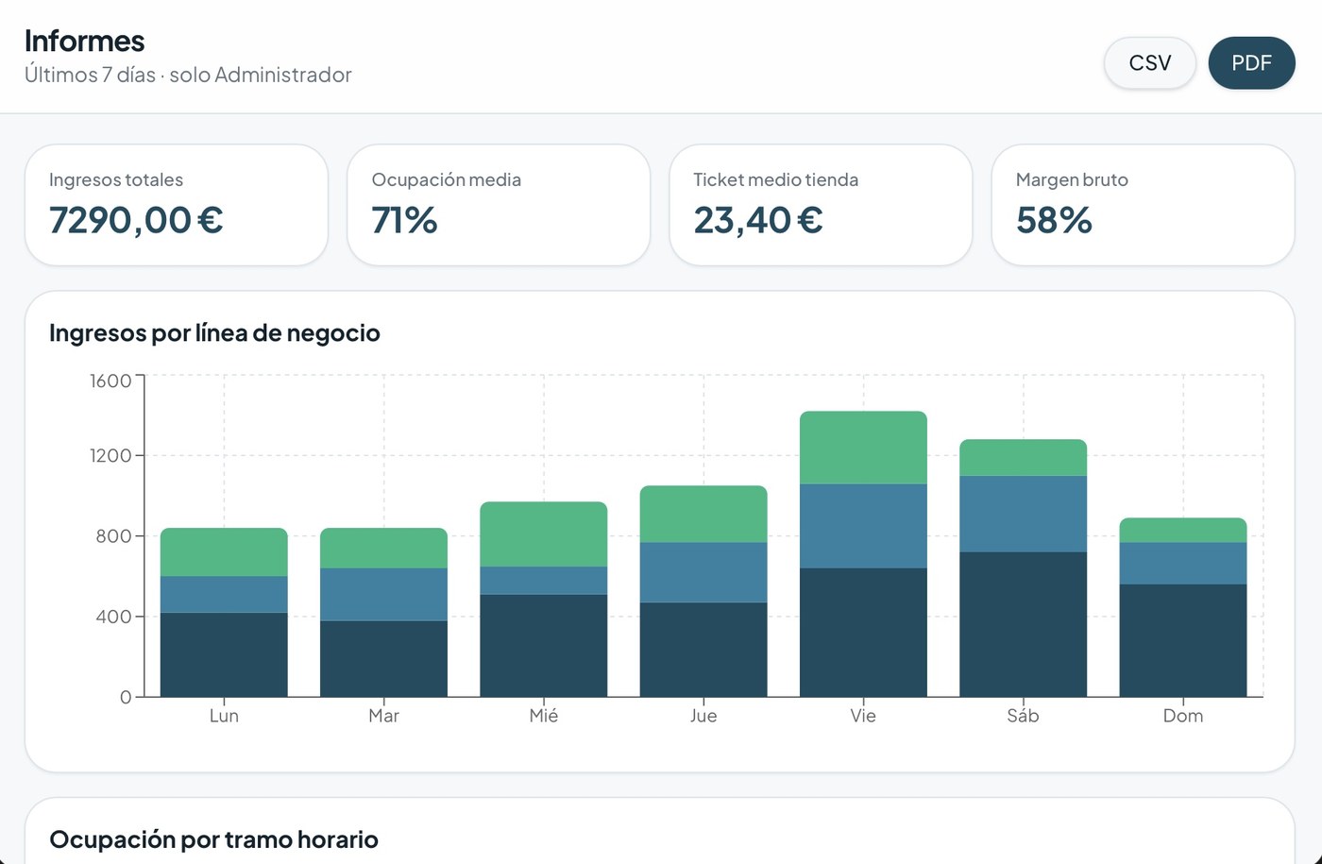
Task: Click the Dom axis label
Action: tap(1183, 716)
